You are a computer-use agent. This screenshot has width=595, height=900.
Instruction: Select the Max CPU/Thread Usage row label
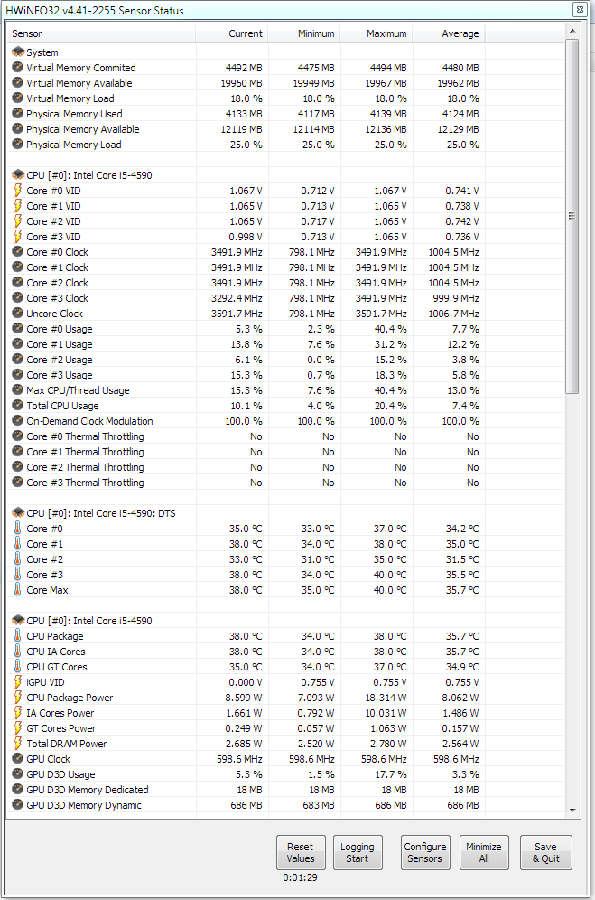[78, 390]
